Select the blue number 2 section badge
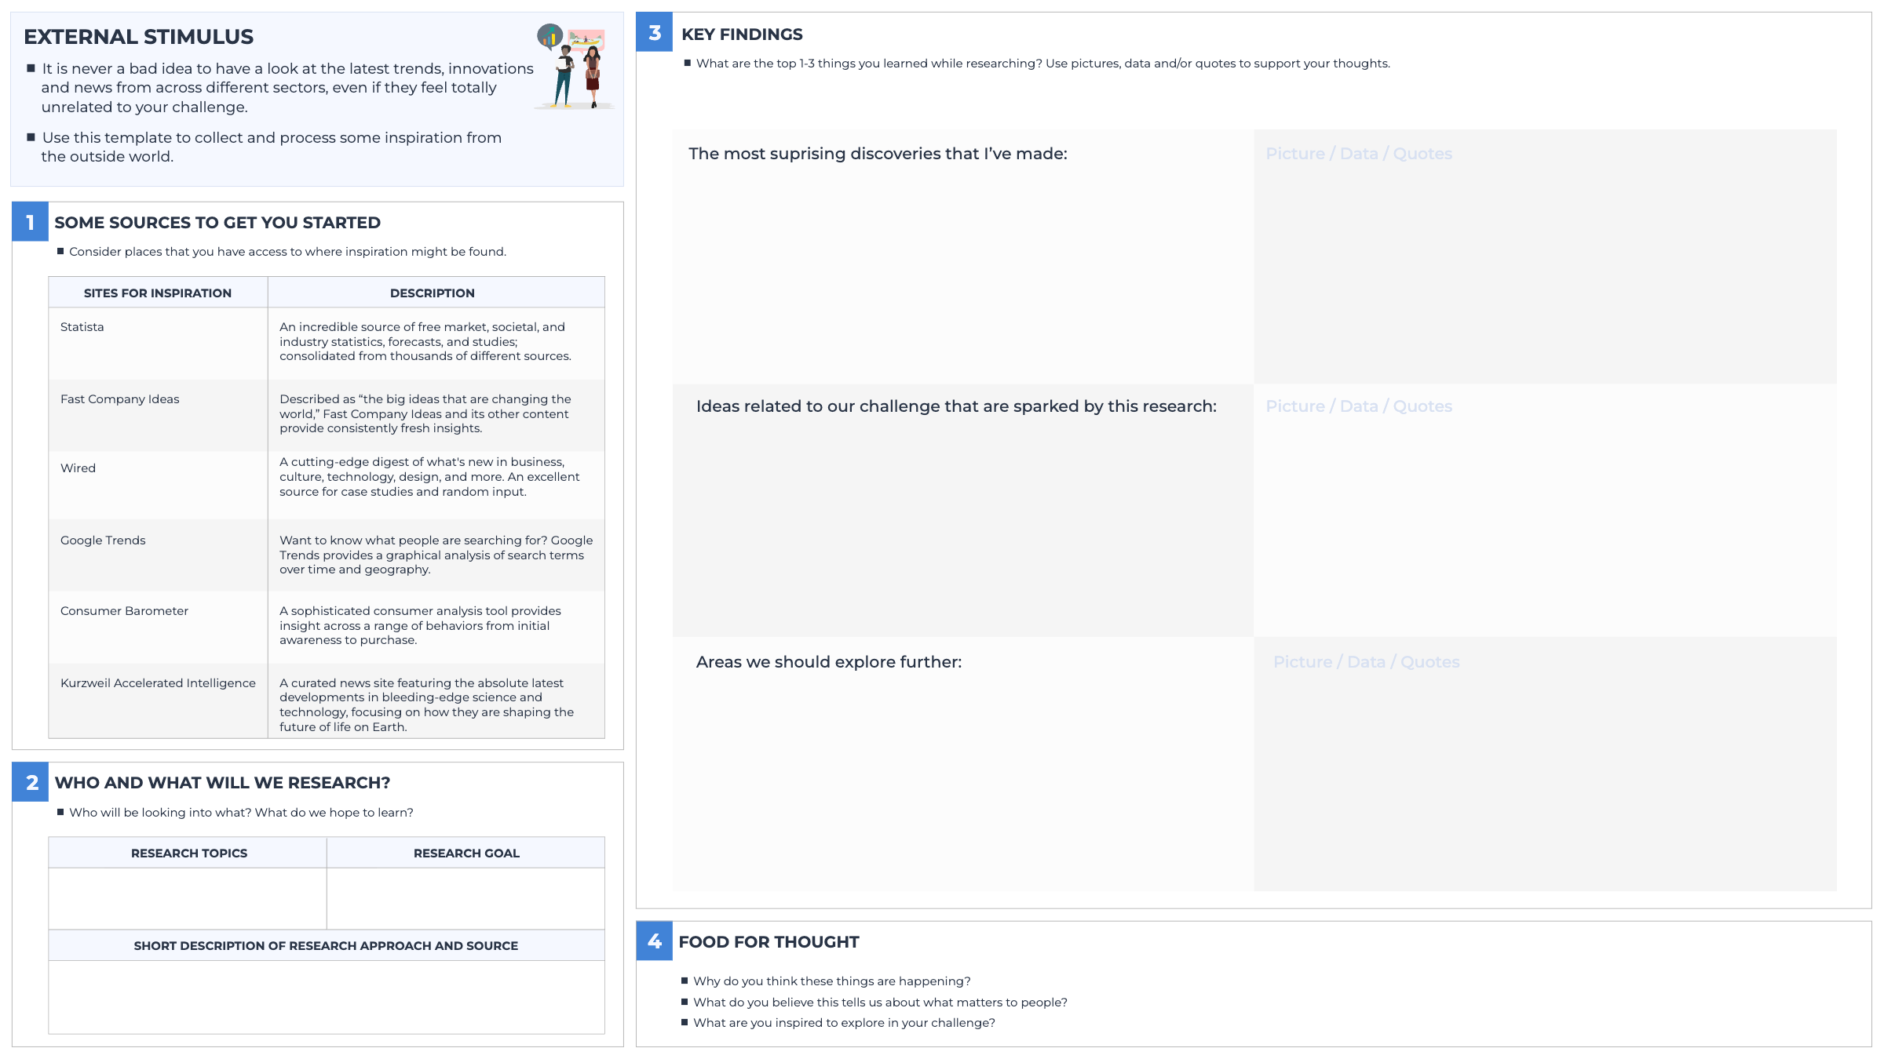Viewport: 1884px width, 1059px height. coord(30,782)
